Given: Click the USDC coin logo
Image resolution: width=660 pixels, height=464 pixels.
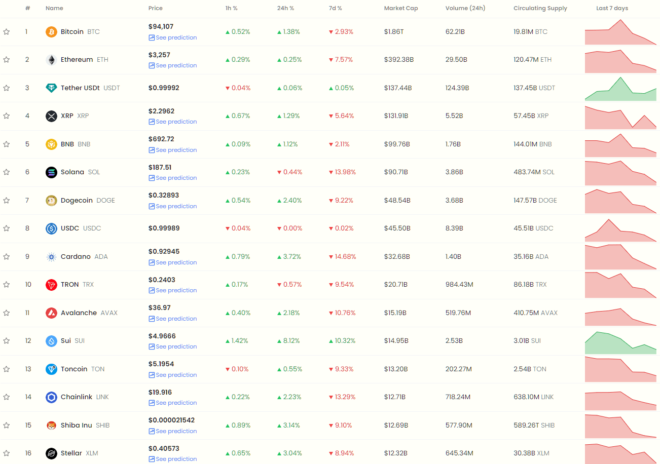Looking at the screenshot, I should click(x=51, y=228).
